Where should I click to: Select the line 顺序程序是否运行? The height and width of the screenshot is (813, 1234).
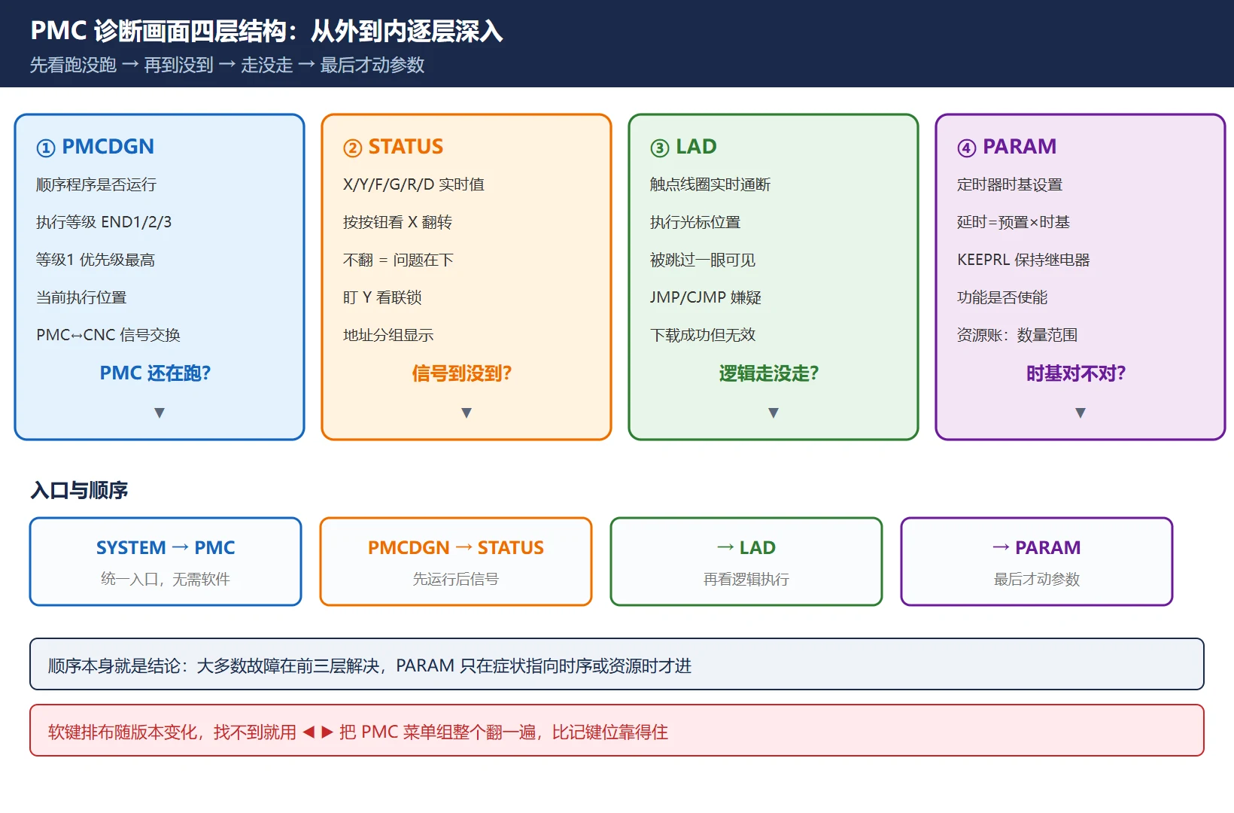pos(96,184)
